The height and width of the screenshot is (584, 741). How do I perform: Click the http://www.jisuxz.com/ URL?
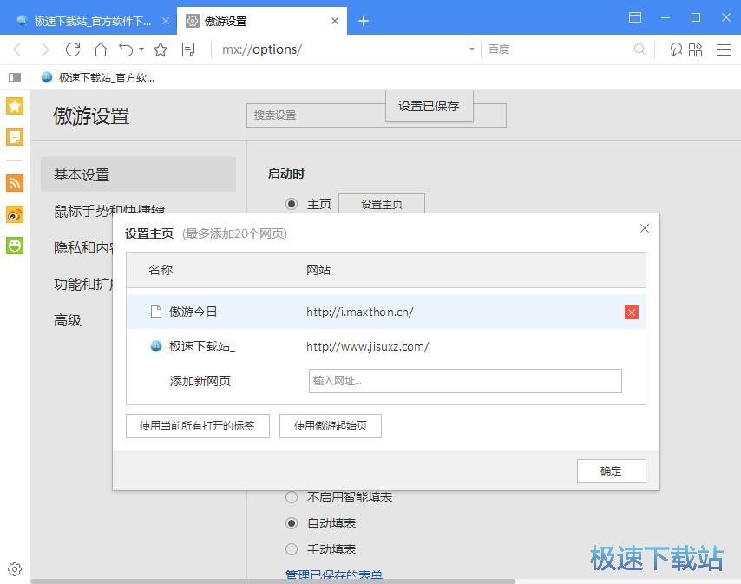[x=367, y=346]
